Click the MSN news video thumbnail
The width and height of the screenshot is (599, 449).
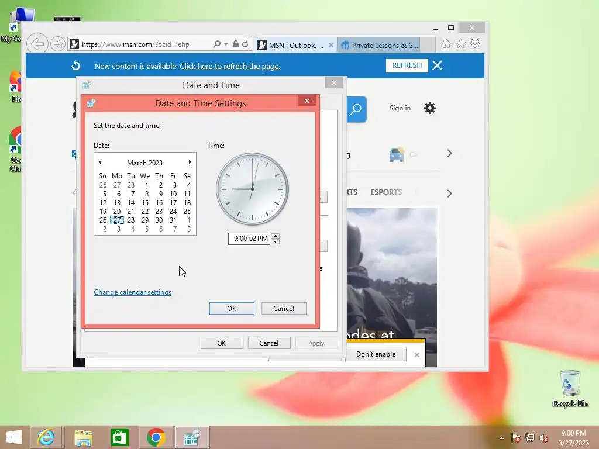(392, 273)
